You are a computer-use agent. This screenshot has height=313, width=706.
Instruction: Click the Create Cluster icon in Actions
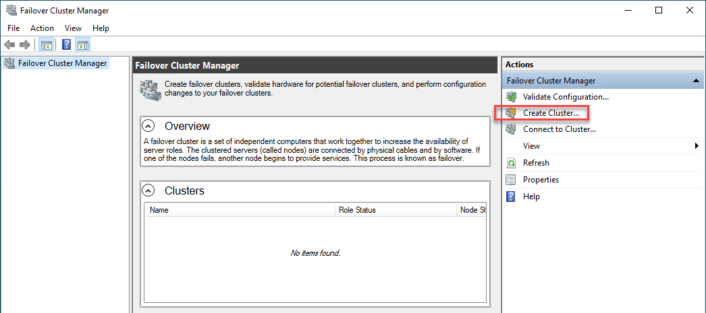pyautogui.click(x=511, y=113)
